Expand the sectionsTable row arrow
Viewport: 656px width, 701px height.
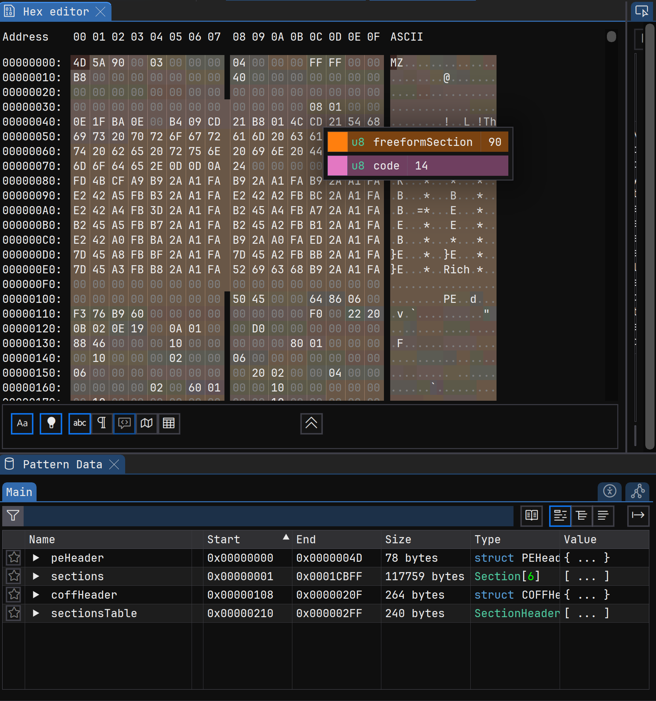pyautogui.click(x=36, y=613)
